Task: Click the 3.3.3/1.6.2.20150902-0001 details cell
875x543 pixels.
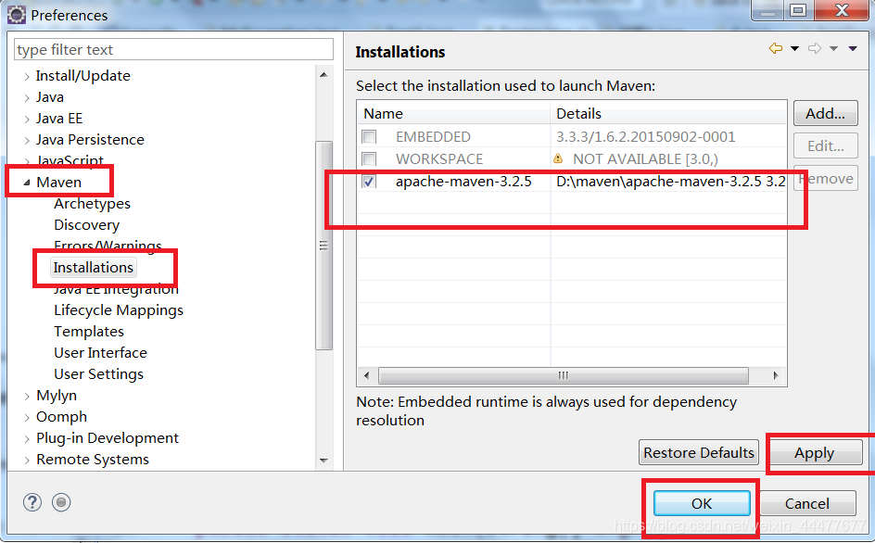Action: [x=646, y=137]
